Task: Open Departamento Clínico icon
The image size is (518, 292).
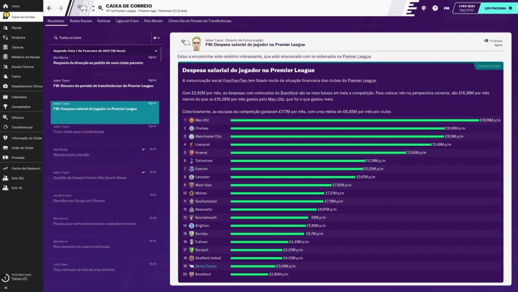Action: click(5, 86)
